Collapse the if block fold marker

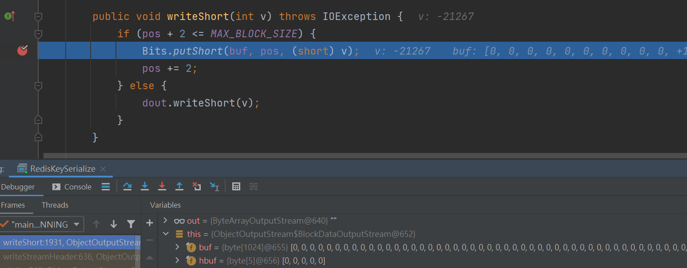[38, 34]
